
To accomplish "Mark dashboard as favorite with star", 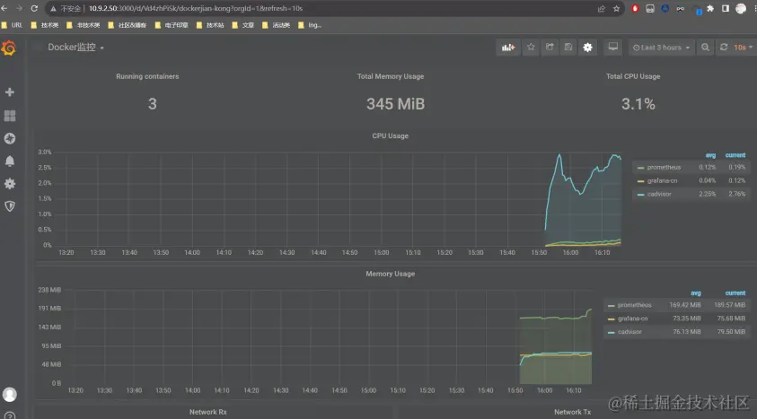I will coord(531,48).
